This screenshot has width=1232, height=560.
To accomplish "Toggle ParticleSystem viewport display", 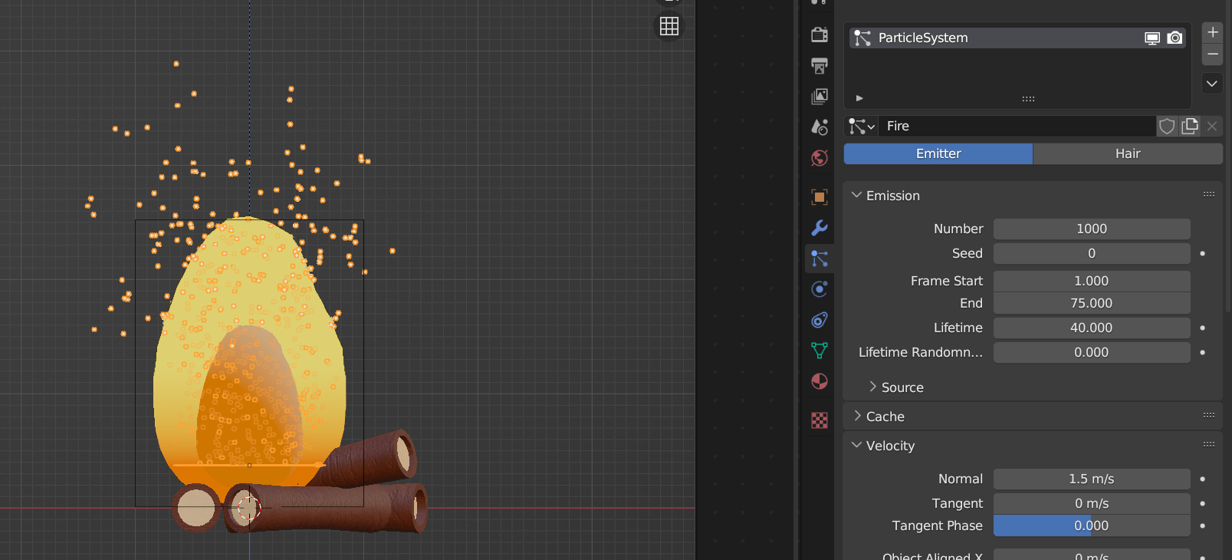I will tap(1152, 38).
